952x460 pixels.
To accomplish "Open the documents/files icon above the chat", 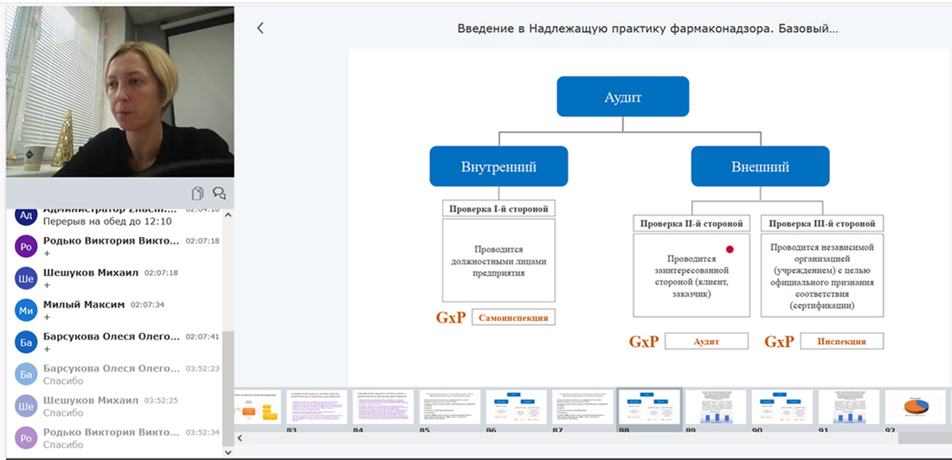I will tap(197, 193).
